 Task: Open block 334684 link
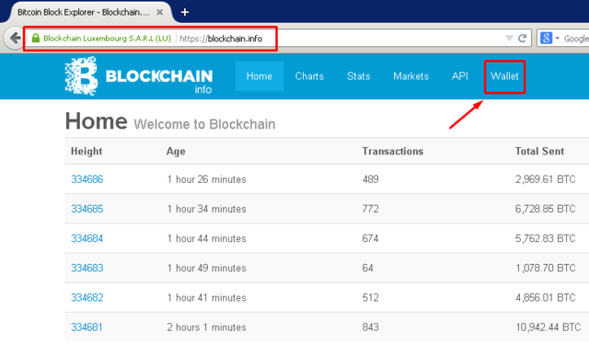click(x=87, y=239)
